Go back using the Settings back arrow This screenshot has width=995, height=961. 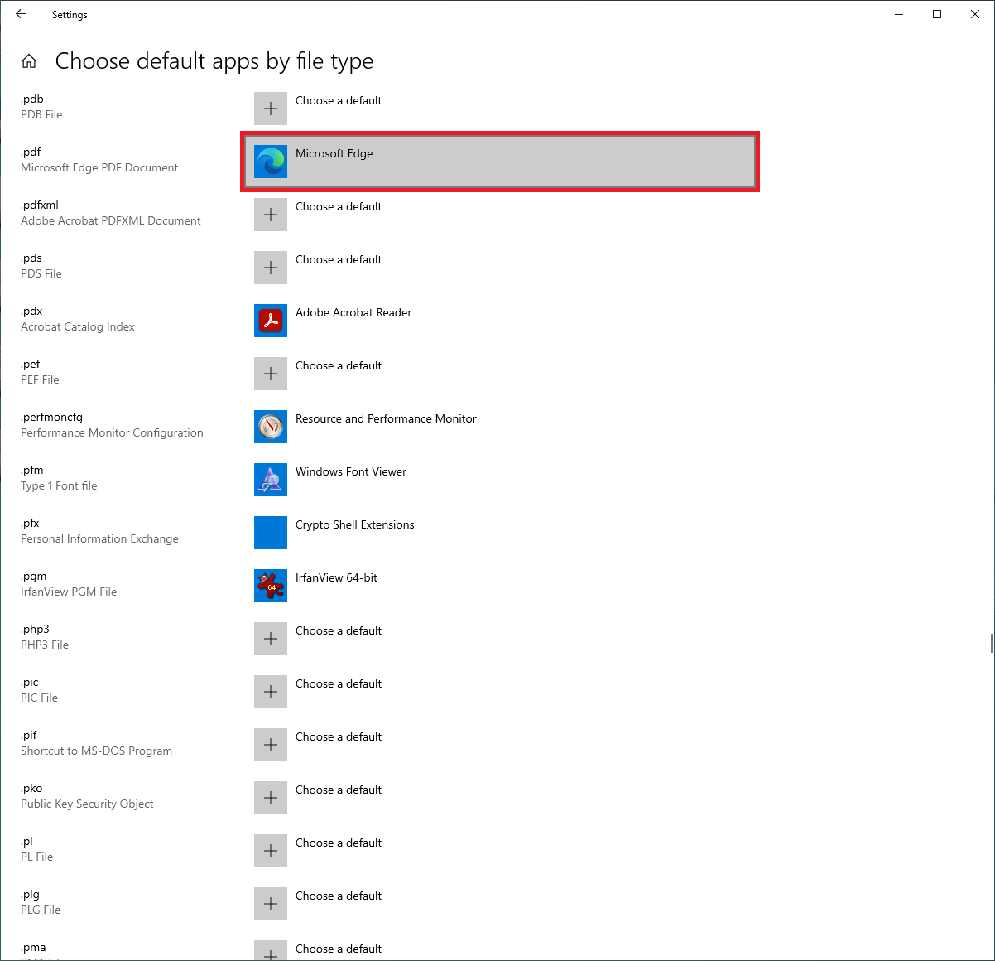point(21,14)
